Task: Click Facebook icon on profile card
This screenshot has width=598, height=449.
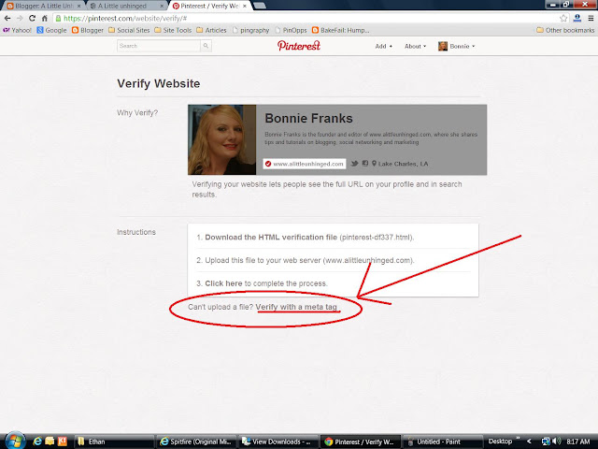Action: pos(365,164)
